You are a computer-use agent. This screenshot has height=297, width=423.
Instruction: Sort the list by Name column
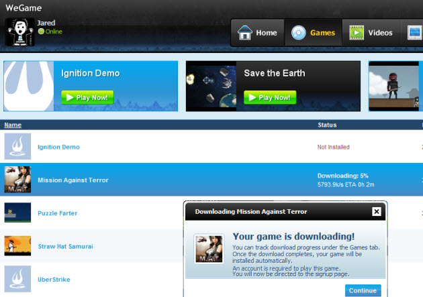tap(13, 125)
